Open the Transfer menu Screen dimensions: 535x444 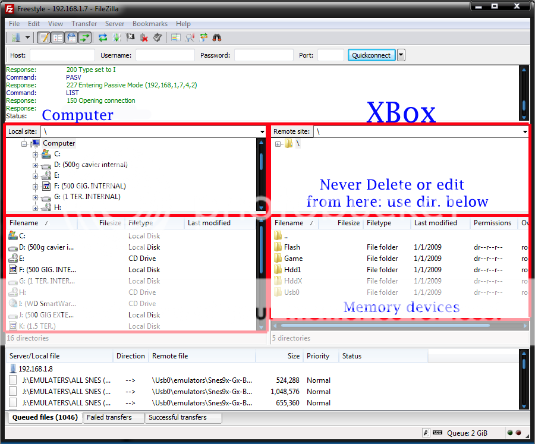click(84, 24)
